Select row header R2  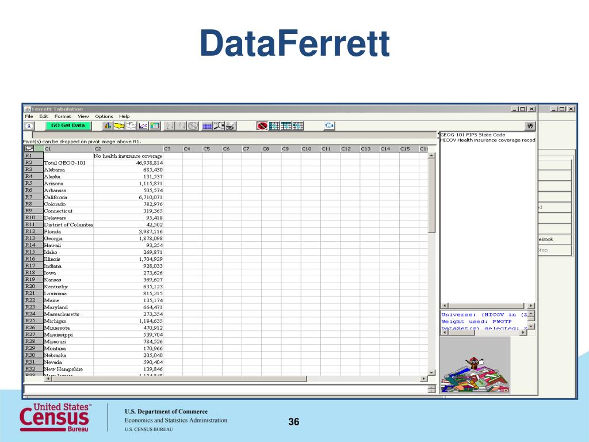click(x=34, y=163)
